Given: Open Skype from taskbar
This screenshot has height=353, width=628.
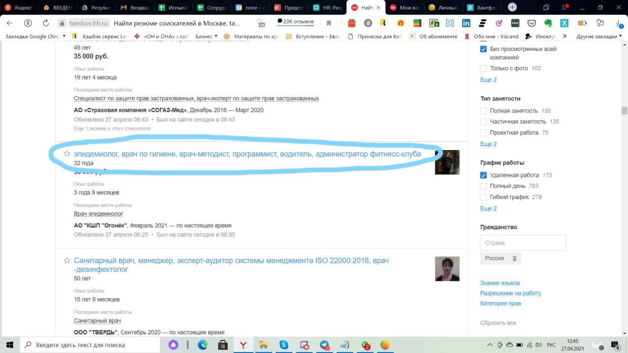Looking at the screenshot, I should coord(284,345).
